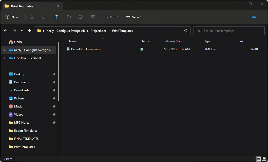Image resolution: width=268 pixels, height=162 pixels.
Task: Open the New item menu
Action: point(13,17)
